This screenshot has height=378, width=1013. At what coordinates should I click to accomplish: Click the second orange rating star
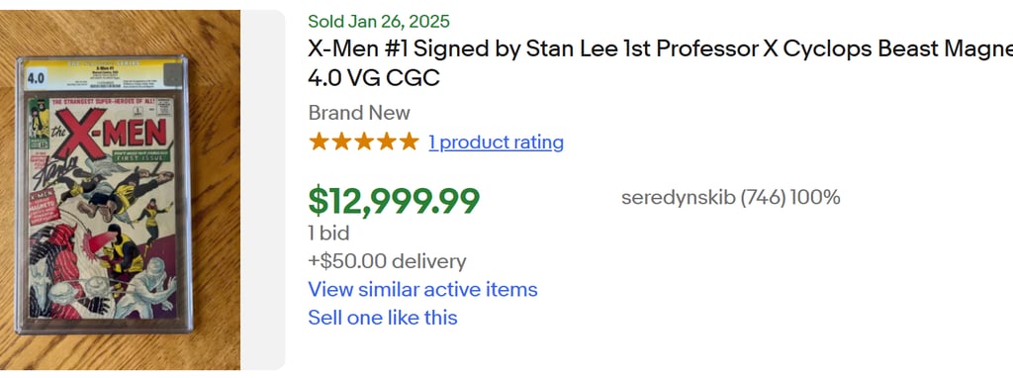pos(341,142)
